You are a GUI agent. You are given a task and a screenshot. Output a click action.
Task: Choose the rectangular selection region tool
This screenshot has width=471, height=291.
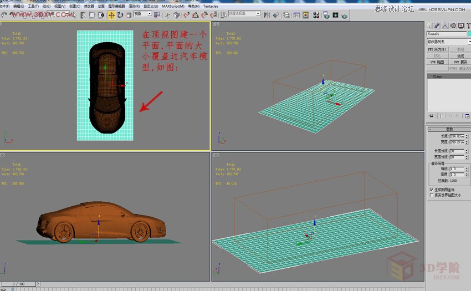(x=92, y=15)
